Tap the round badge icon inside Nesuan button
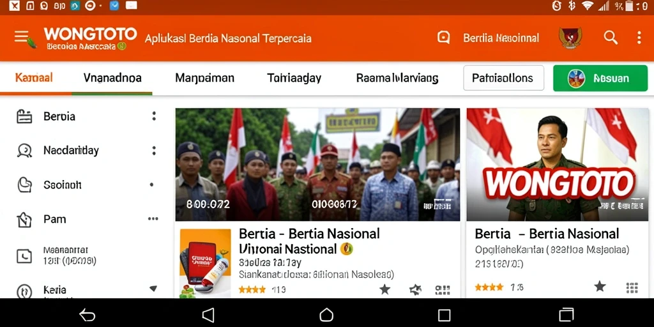This screenshot has width=654, height=327. coord(577,79)
